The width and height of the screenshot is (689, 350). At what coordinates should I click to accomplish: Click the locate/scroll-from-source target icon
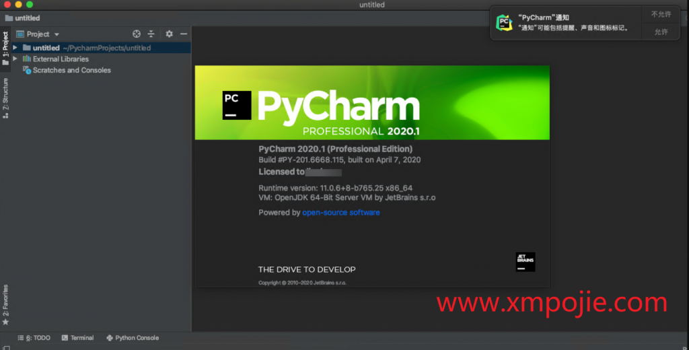click(137, 34)
